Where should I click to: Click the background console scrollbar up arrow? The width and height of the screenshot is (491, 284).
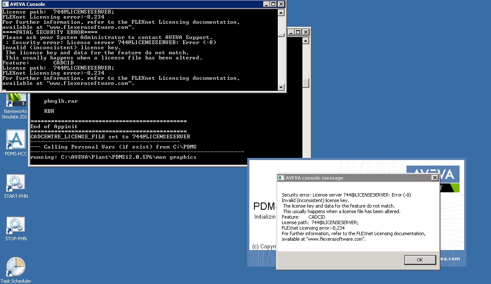click(x=306, y=41)
